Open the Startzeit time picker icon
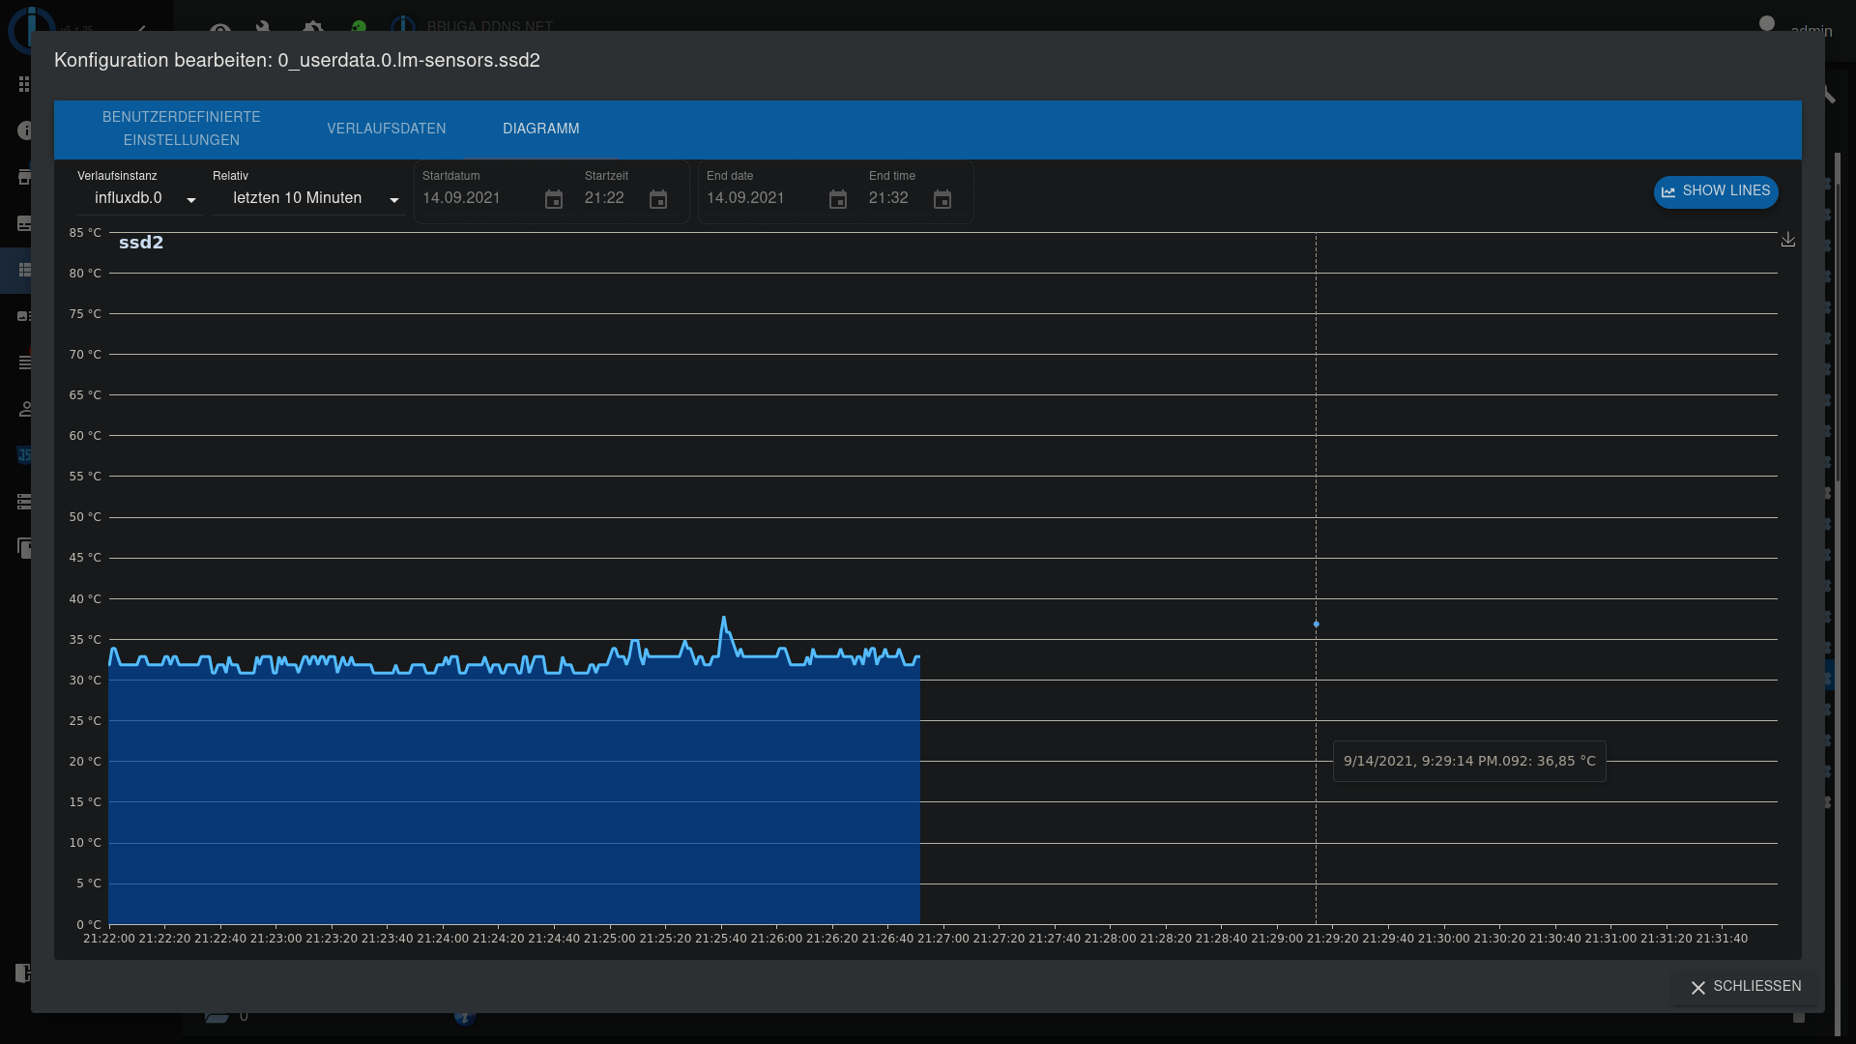Viewport: 1856px width, 1044px height. coord(658,199)
